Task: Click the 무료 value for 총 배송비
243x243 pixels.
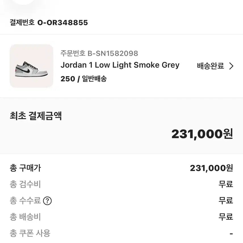Action: coord(226,217)
